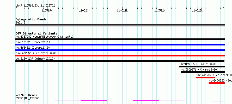This screenshot has width=232, height=104.
Task: Select the blue nsv615152 variant bar
Action: pyautogui.click(x=120, y=45)
